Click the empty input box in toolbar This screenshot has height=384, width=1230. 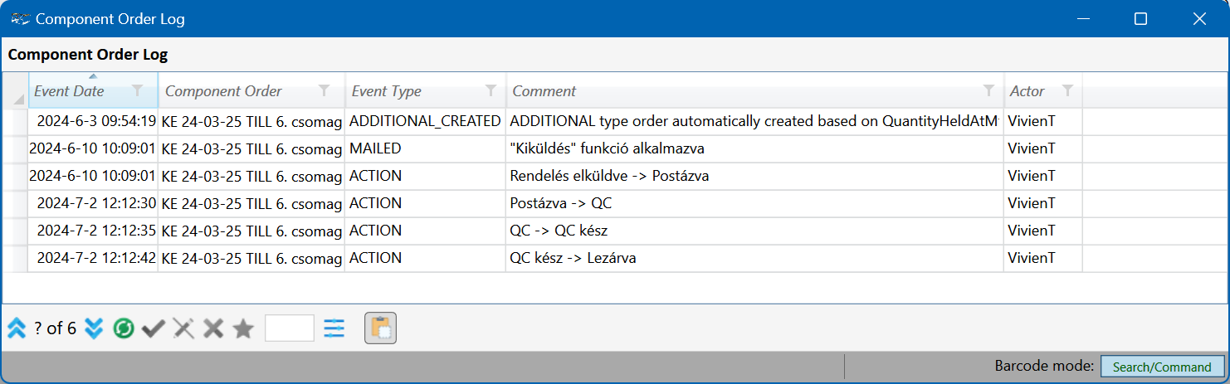[289, 328]
